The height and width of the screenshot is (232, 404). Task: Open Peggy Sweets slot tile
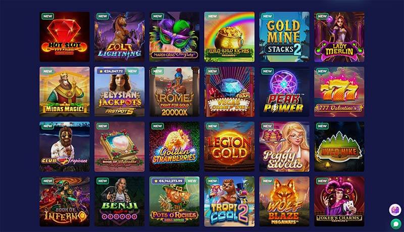pos(284,147)
